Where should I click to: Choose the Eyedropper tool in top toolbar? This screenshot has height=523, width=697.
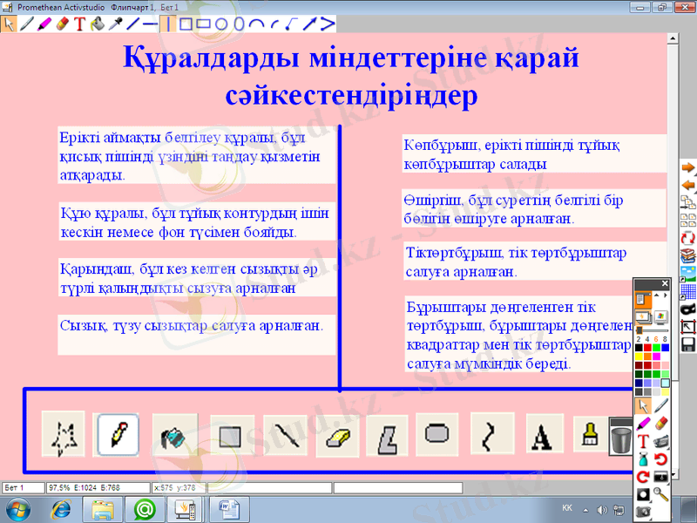(114, 24)
